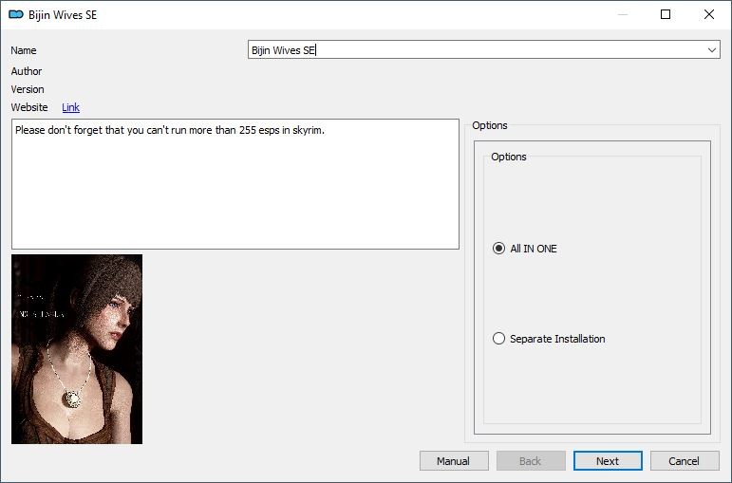Click the Name label
The width and height of the screenshot is (732, 483).
(x=24, y=50)
